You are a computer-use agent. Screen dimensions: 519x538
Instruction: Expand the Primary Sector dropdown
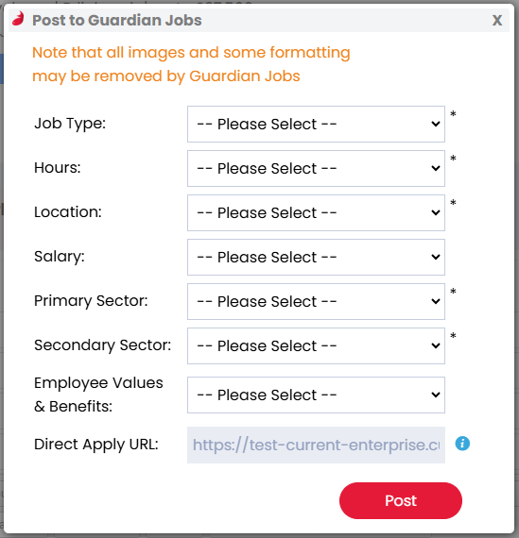tap(316, 301)
